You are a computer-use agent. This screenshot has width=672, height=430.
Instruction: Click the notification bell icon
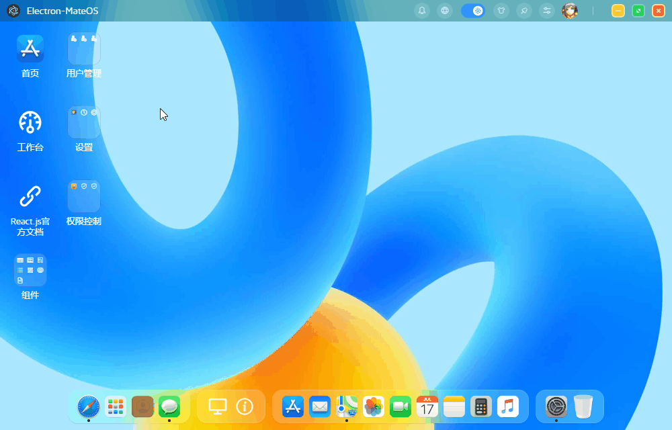(x=422, y=11)
